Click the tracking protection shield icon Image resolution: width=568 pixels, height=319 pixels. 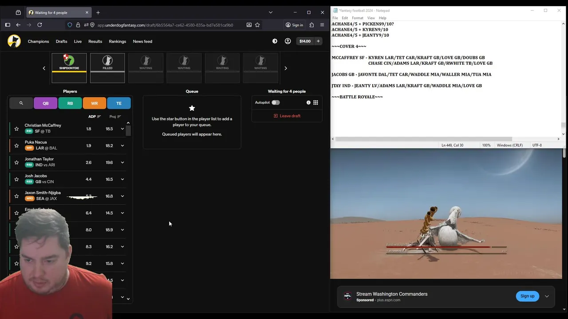pos(70,25)
